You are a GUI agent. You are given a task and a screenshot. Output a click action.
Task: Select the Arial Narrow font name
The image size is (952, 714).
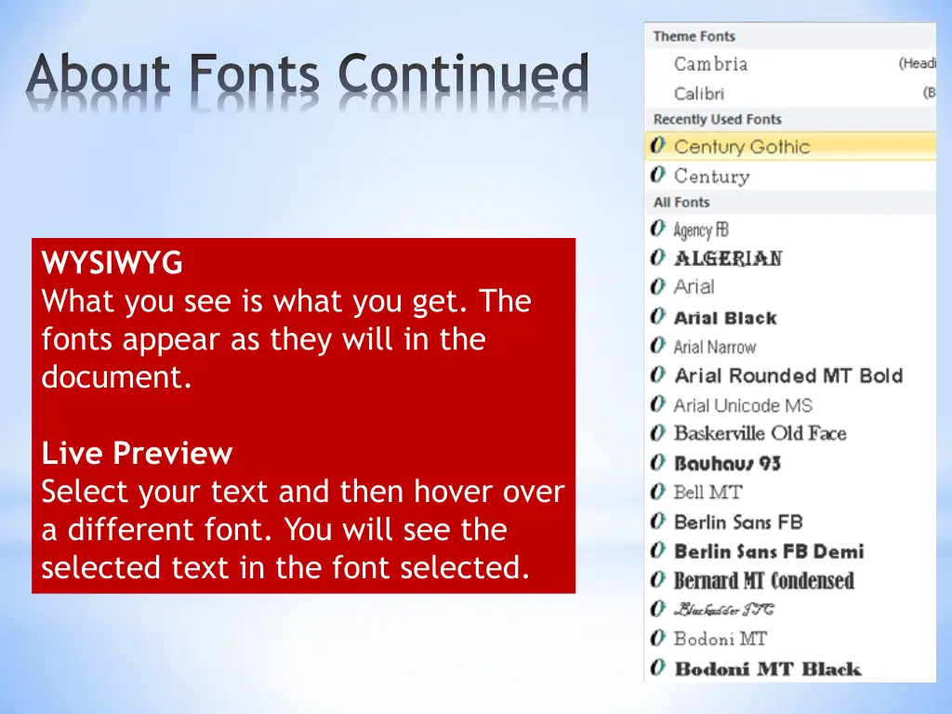[x=715, y=347]
